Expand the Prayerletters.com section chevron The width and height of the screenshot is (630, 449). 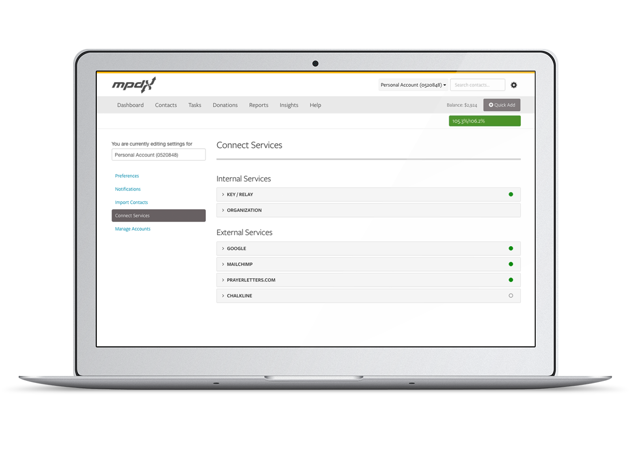tap(223, 280)
